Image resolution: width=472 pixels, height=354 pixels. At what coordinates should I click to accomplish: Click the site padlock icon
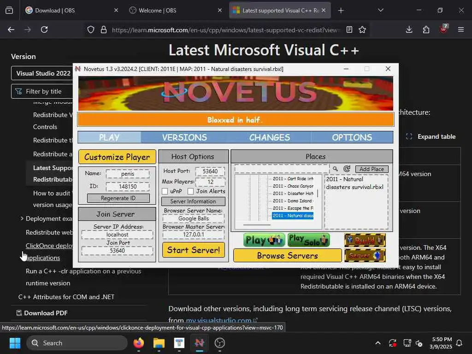pyautogui.click(x=104, y=29)
